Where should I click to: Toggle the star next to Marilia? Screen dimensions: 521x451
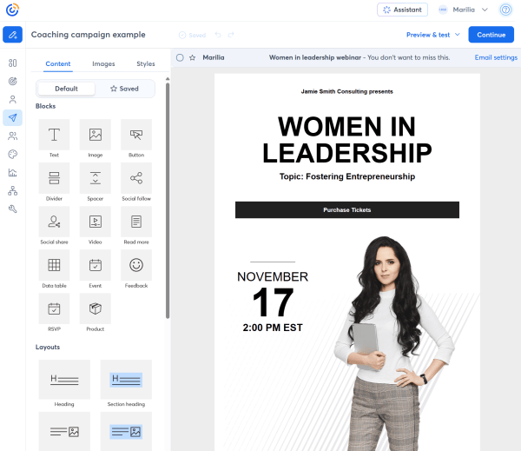(193, 57)
